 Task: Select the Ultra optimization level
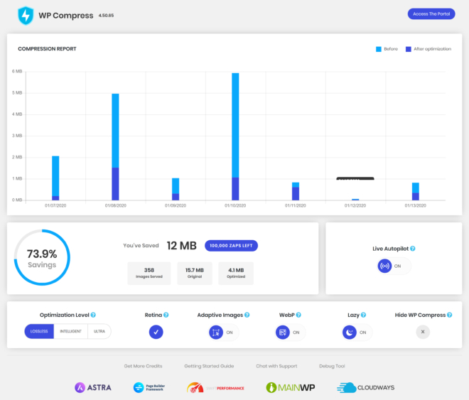pos(99,331)
